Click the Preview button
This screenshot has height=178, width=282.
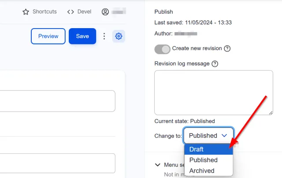pyautogui.click(x=48, y=36)
